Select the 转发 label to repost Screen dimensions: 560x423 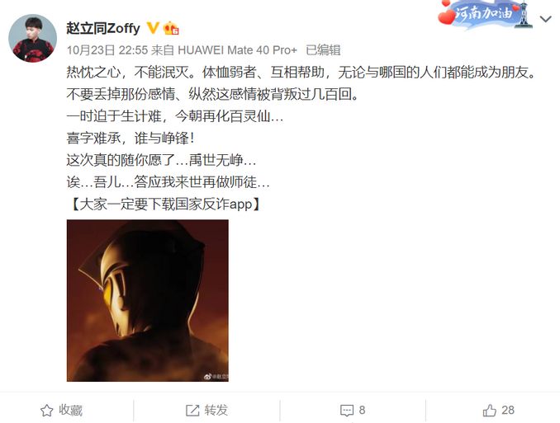click(216, 410)
